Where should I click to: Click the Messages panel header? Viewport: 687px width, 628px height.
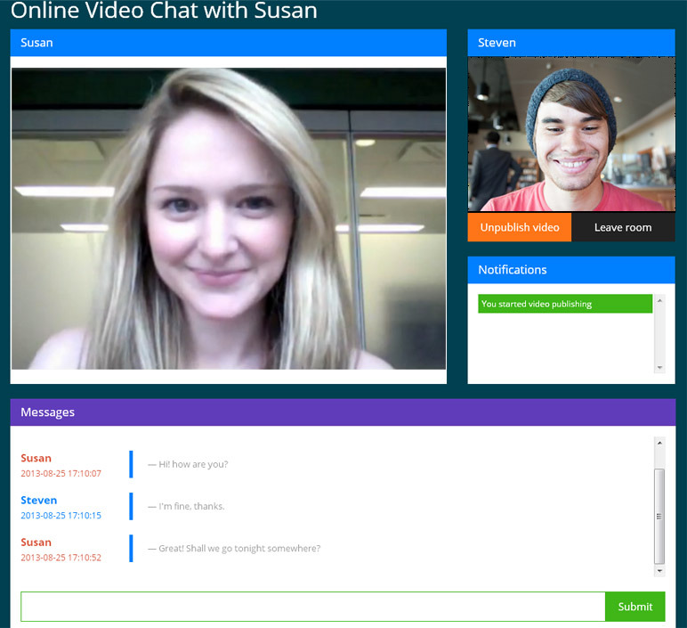(343, 412)
